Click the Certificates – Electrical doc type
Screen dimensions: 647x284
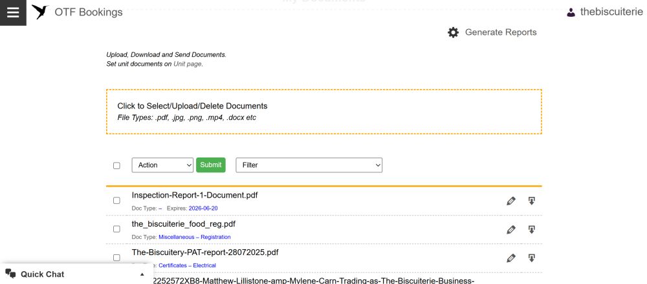point(188,265)
